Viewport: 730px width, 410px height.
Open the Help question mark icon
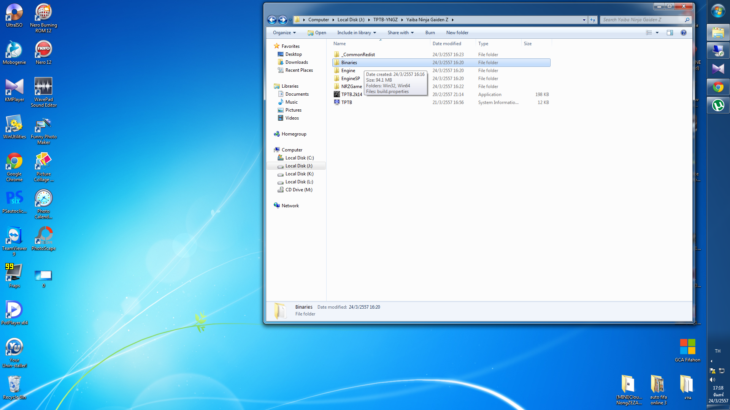coord(683,33)
